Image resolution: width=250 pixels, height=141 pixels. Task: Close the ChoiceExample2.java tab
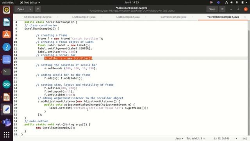point(57,17)
